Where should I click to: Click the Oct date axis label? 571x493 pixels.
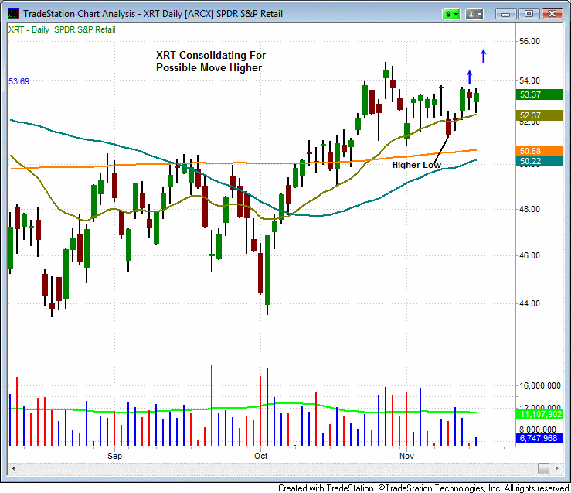(260, 456)
